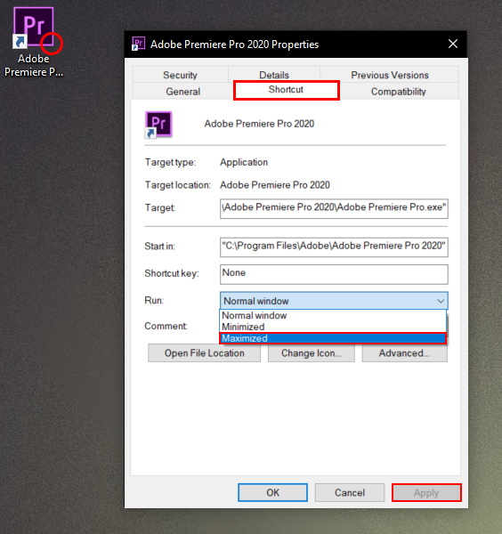Screen dimensions: 502x534
Task: Select the Adobe Premiere Pro desktop shortcut icon
Action: [x=33, y=27]
